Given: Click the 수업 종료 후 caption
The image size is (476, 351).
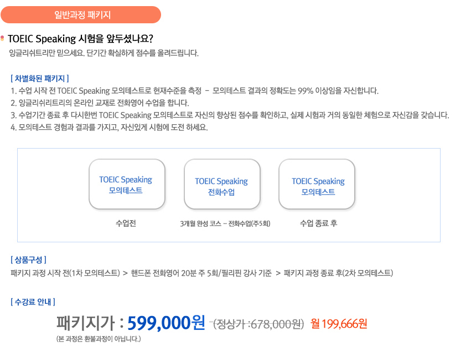Looking at the screenshot, I should tap(318, 223).
